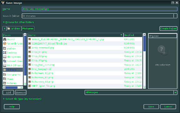Cancel the Save Image dialog
The height and width of the screenshot is (113, 180).
point(168,106)
